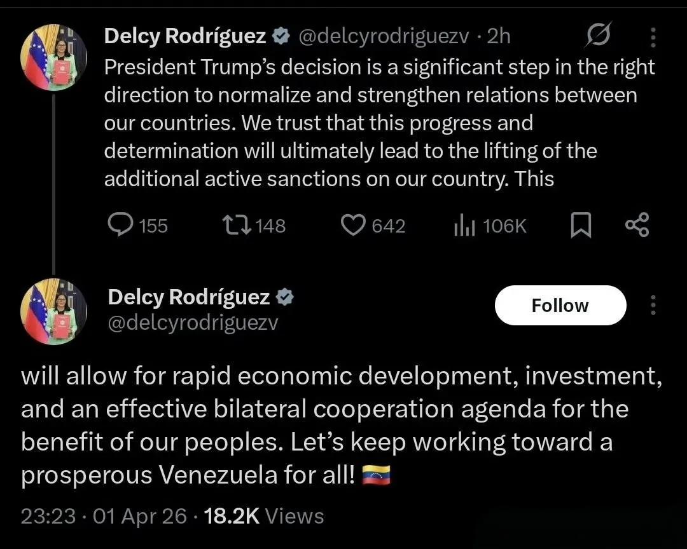Click the 18.2K Views count
Viewport: 687px width, 549px height.
(264, 516)
